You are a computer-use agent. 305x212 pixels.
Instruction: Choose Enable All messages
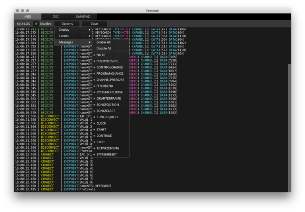[x=110, y=42]
